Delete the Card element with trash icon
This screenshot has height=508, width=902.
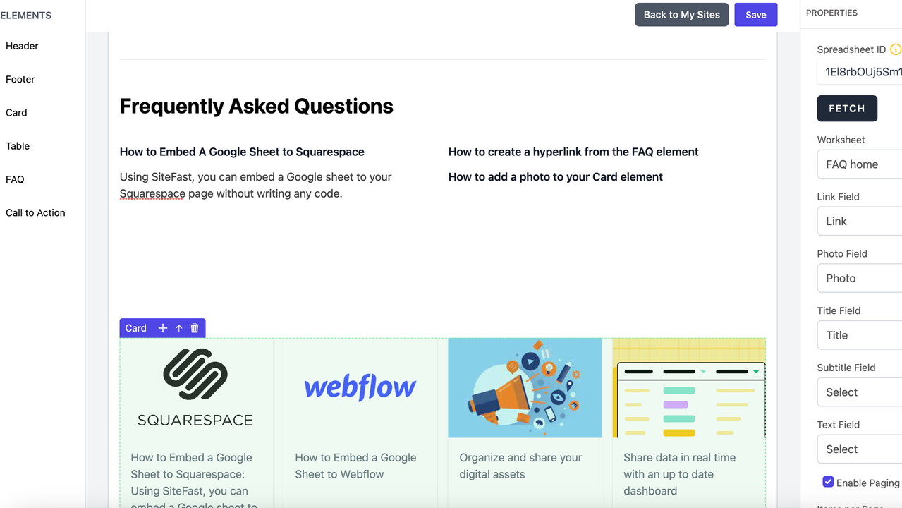tap(195, 328)
